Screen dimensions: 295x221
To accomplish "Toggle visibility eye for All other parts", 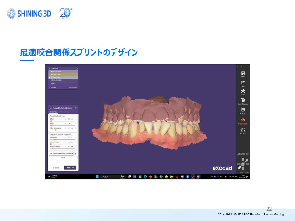I will pyautogui.click(x=52, y=80).
